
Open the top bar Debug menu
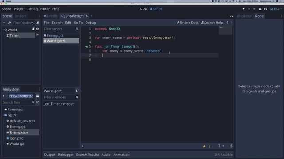[32, 9]
